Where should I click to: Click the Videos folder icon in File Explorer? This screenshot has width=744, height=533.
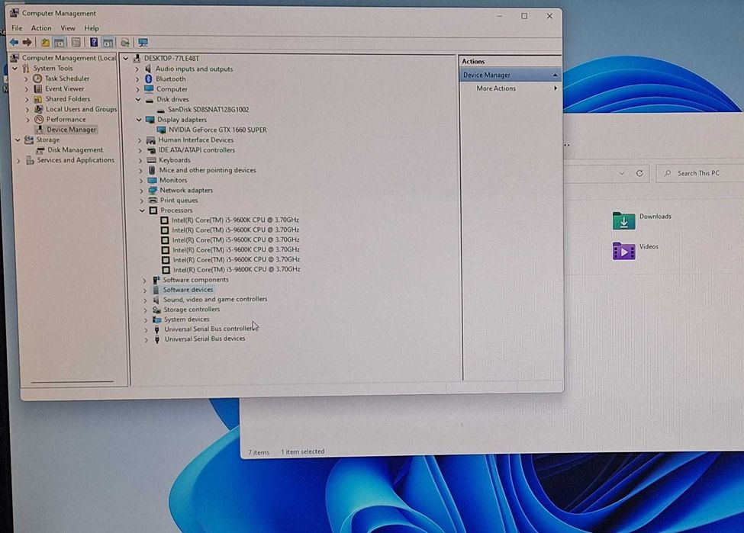pyautogui.click(x=624, y=251)
